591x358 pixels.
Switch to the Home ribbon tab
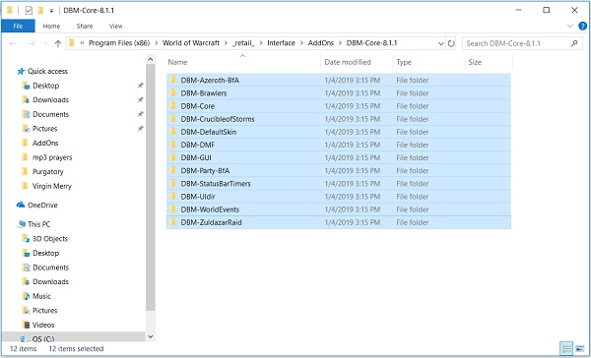pos(51,26)
